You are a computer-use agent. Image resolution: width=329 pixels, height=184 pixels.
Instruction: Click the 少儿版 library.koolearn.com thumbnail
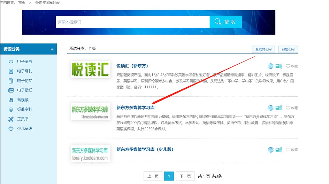point(90,153)
